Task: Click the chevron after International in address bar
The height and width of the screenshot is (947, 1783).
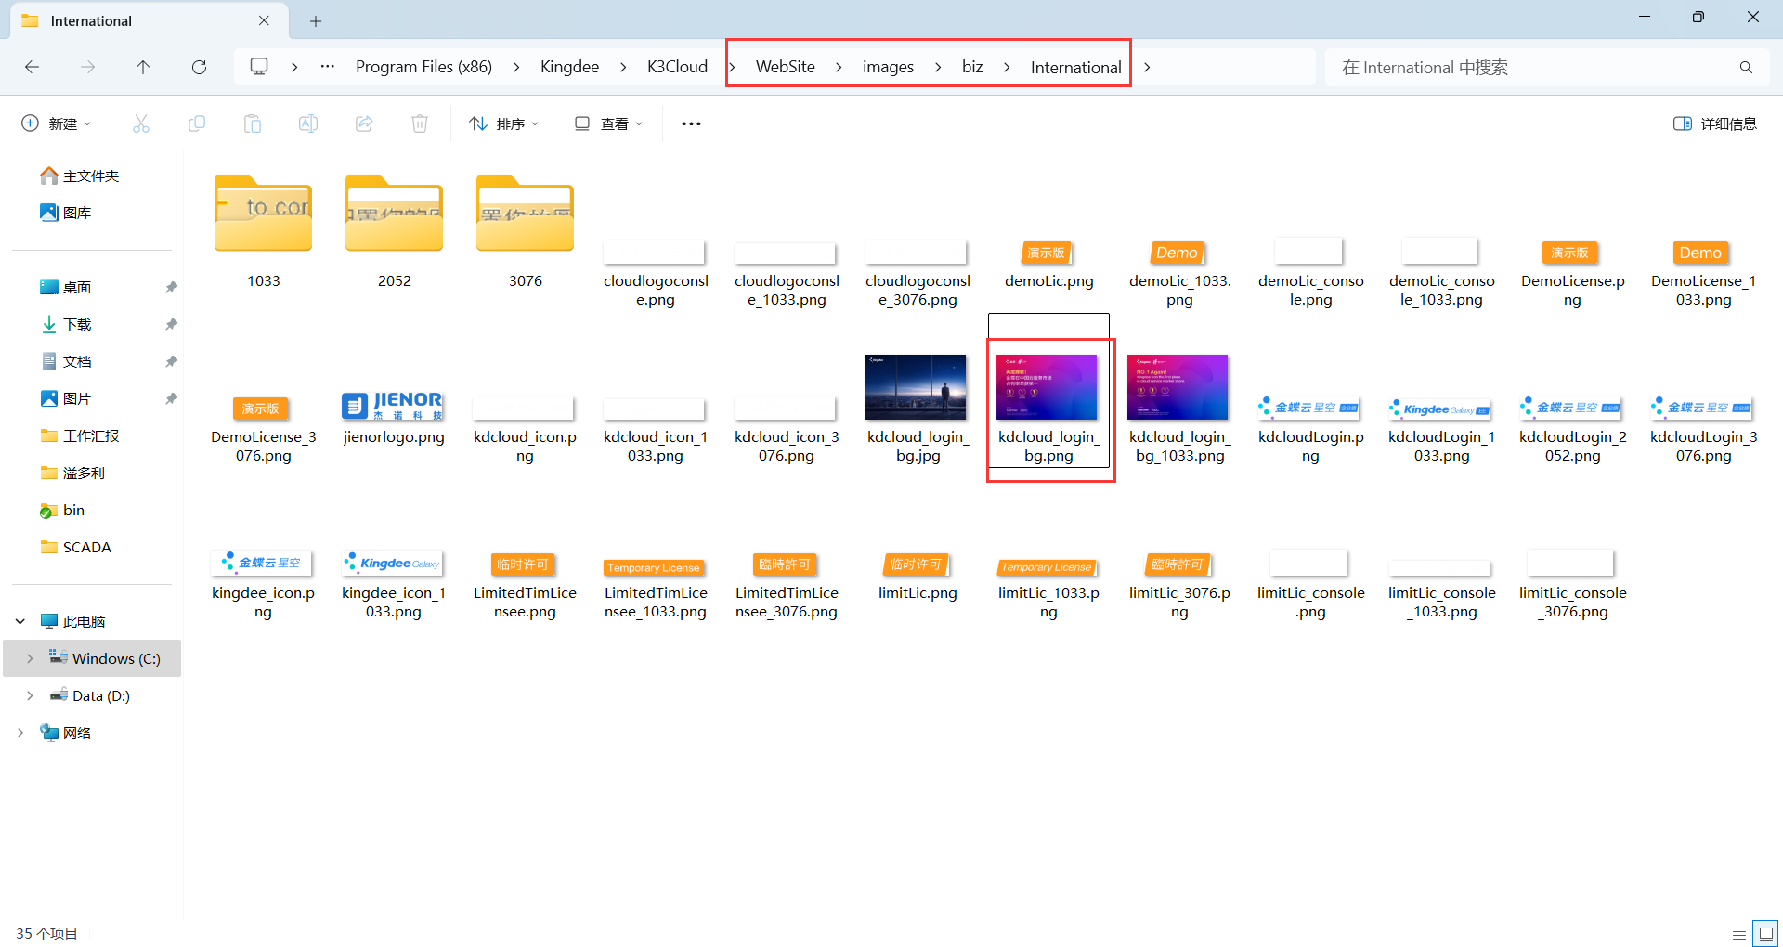Action: click(x=1147, y=67)
